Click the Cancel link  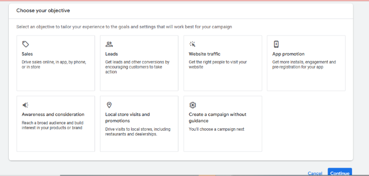(x=315, y=174)
